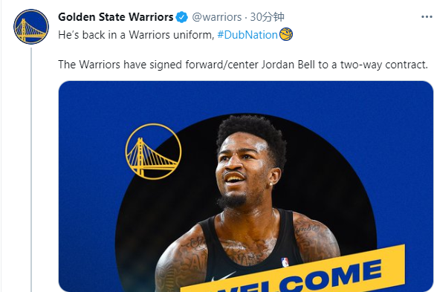The width and height of the screenshot is (434, 292).
Task: Click the text "He's back in a Warriors uniform"
Action: tap(136, 35)
